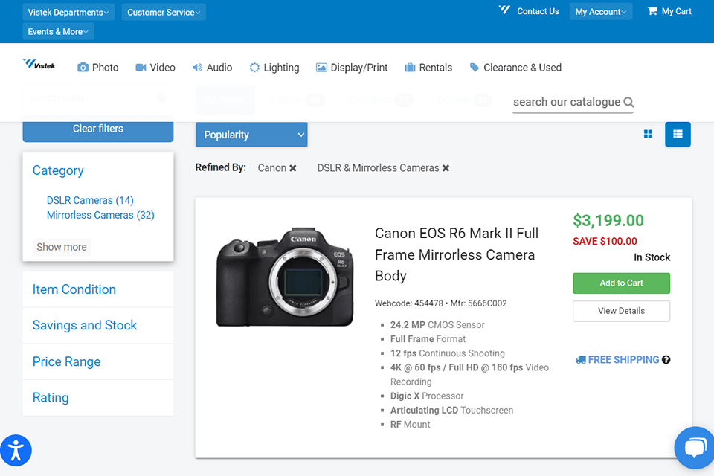The width and height of the screenshot is (714, 476).
Task: Click the Category filter heading
Action: click(x=58, y=170)
